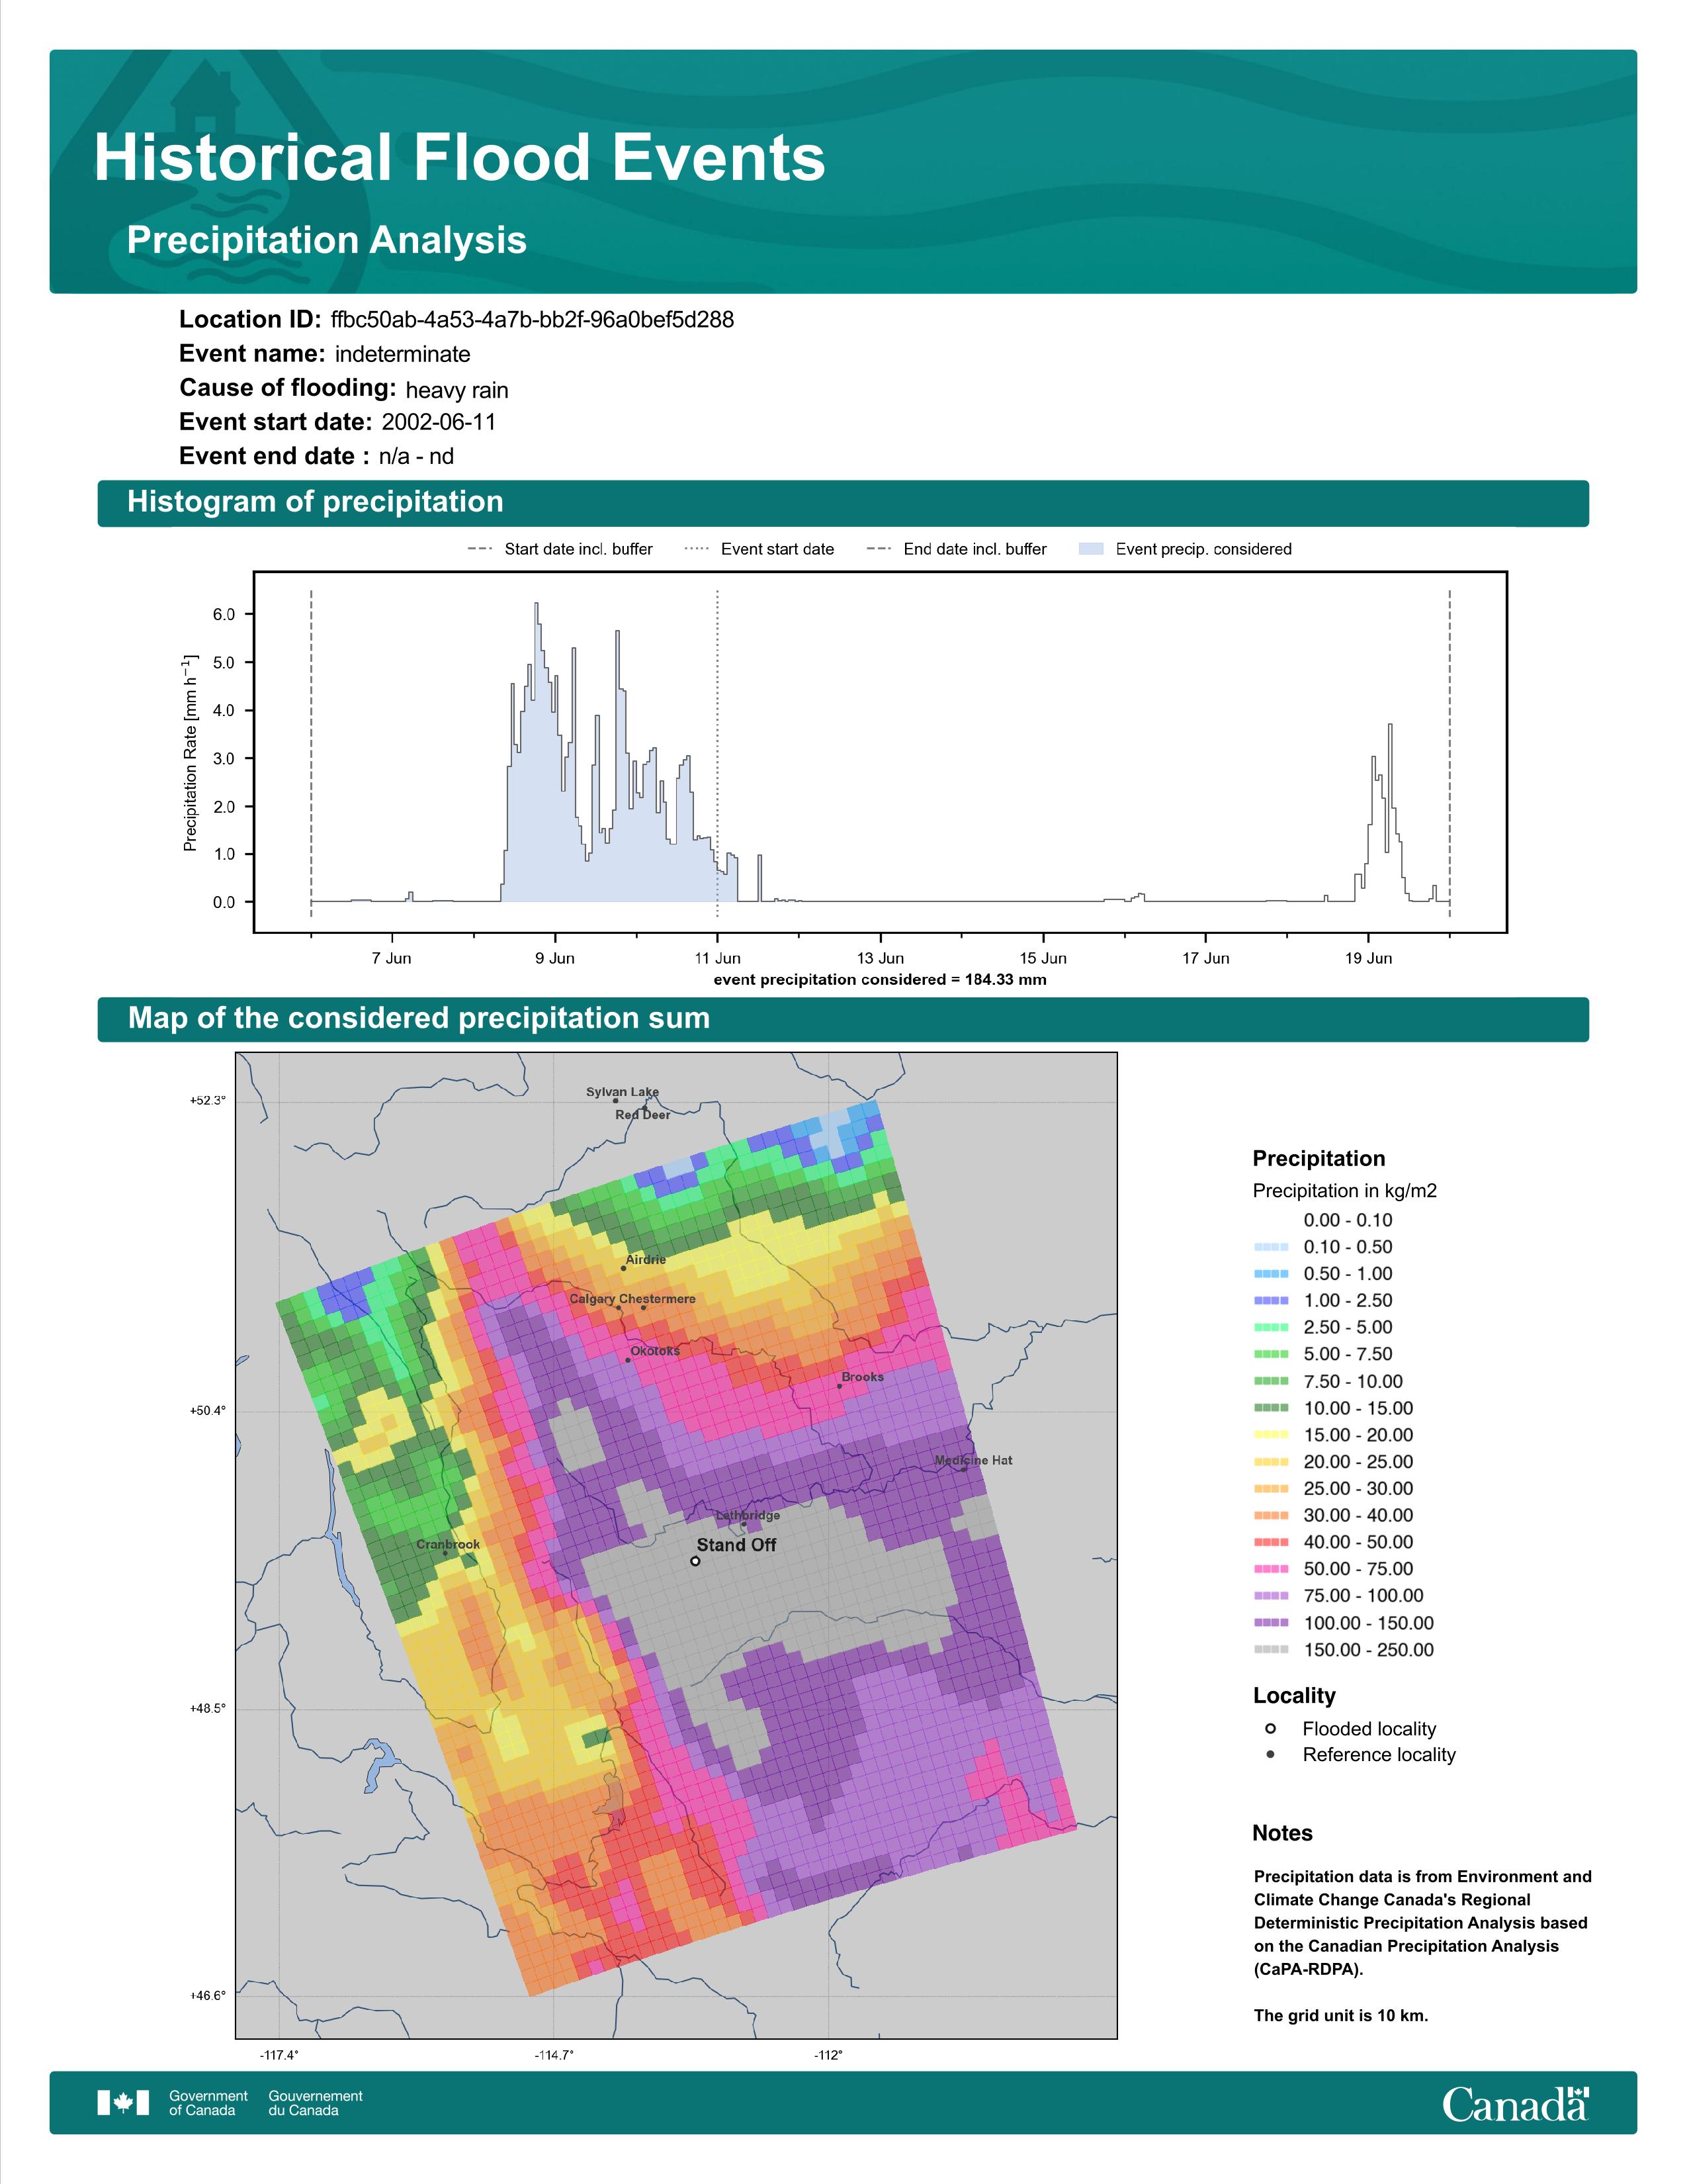This screenshot has height=2184, width=1687.
Task: Click the Event start date legend entry
Action: tap(759, 549)
